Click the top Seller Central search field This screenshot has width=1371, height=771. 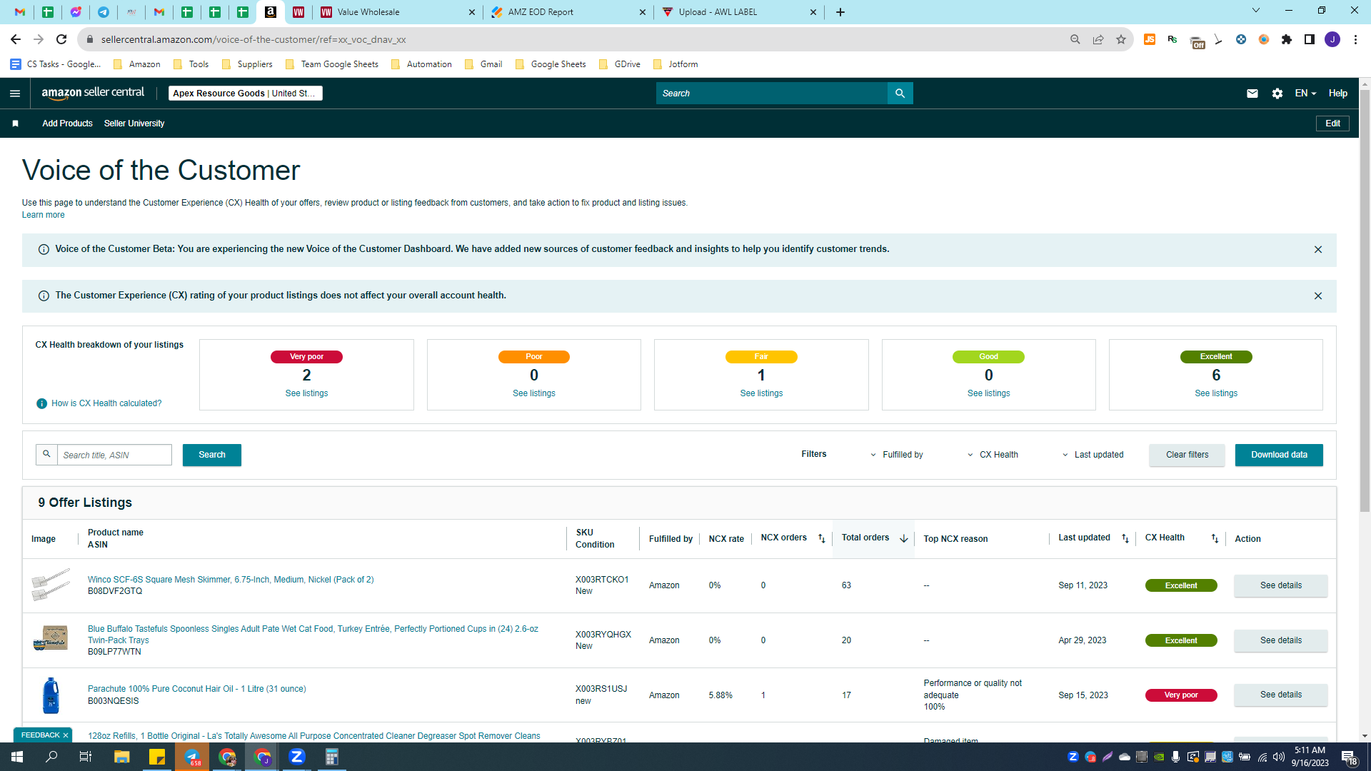point(771,94)
